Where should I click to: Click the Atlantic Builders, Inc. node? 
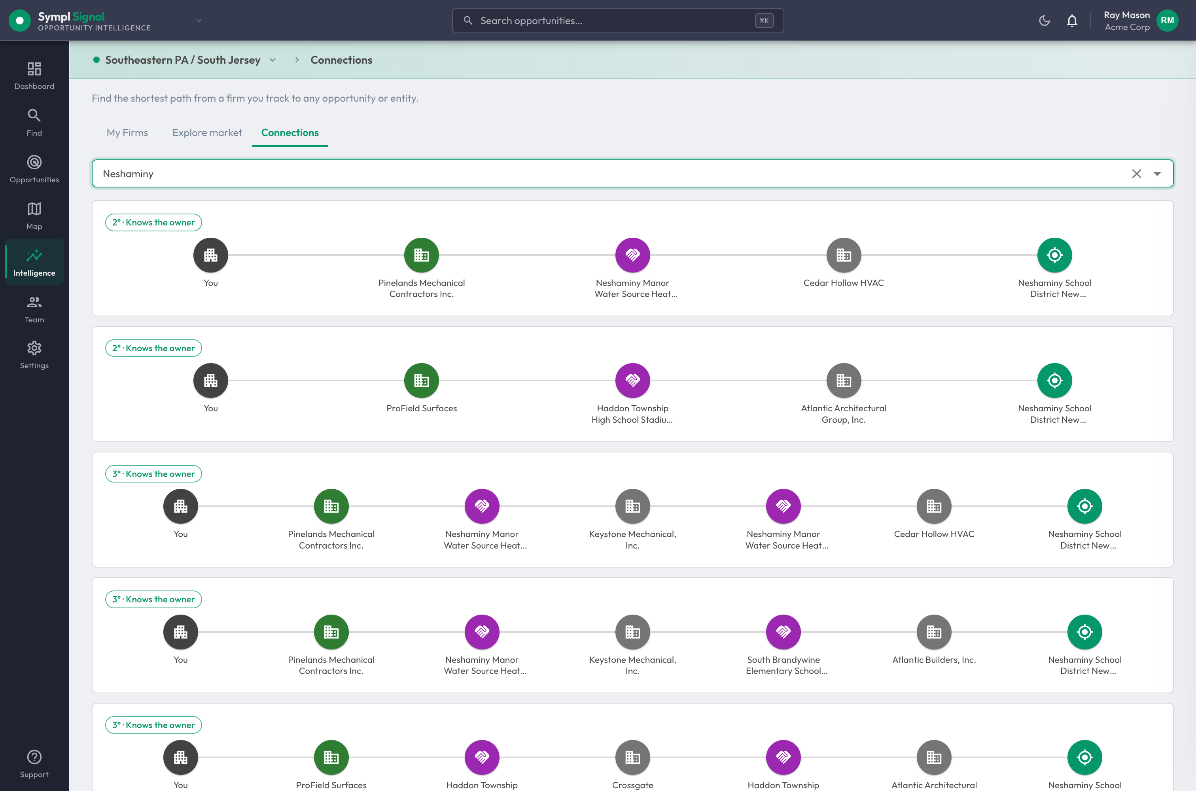[934, 632]
